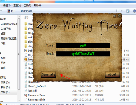Select 文档 (E:) drive in sidebar
This screenshot has width=136, height=105.
point(5,92)
